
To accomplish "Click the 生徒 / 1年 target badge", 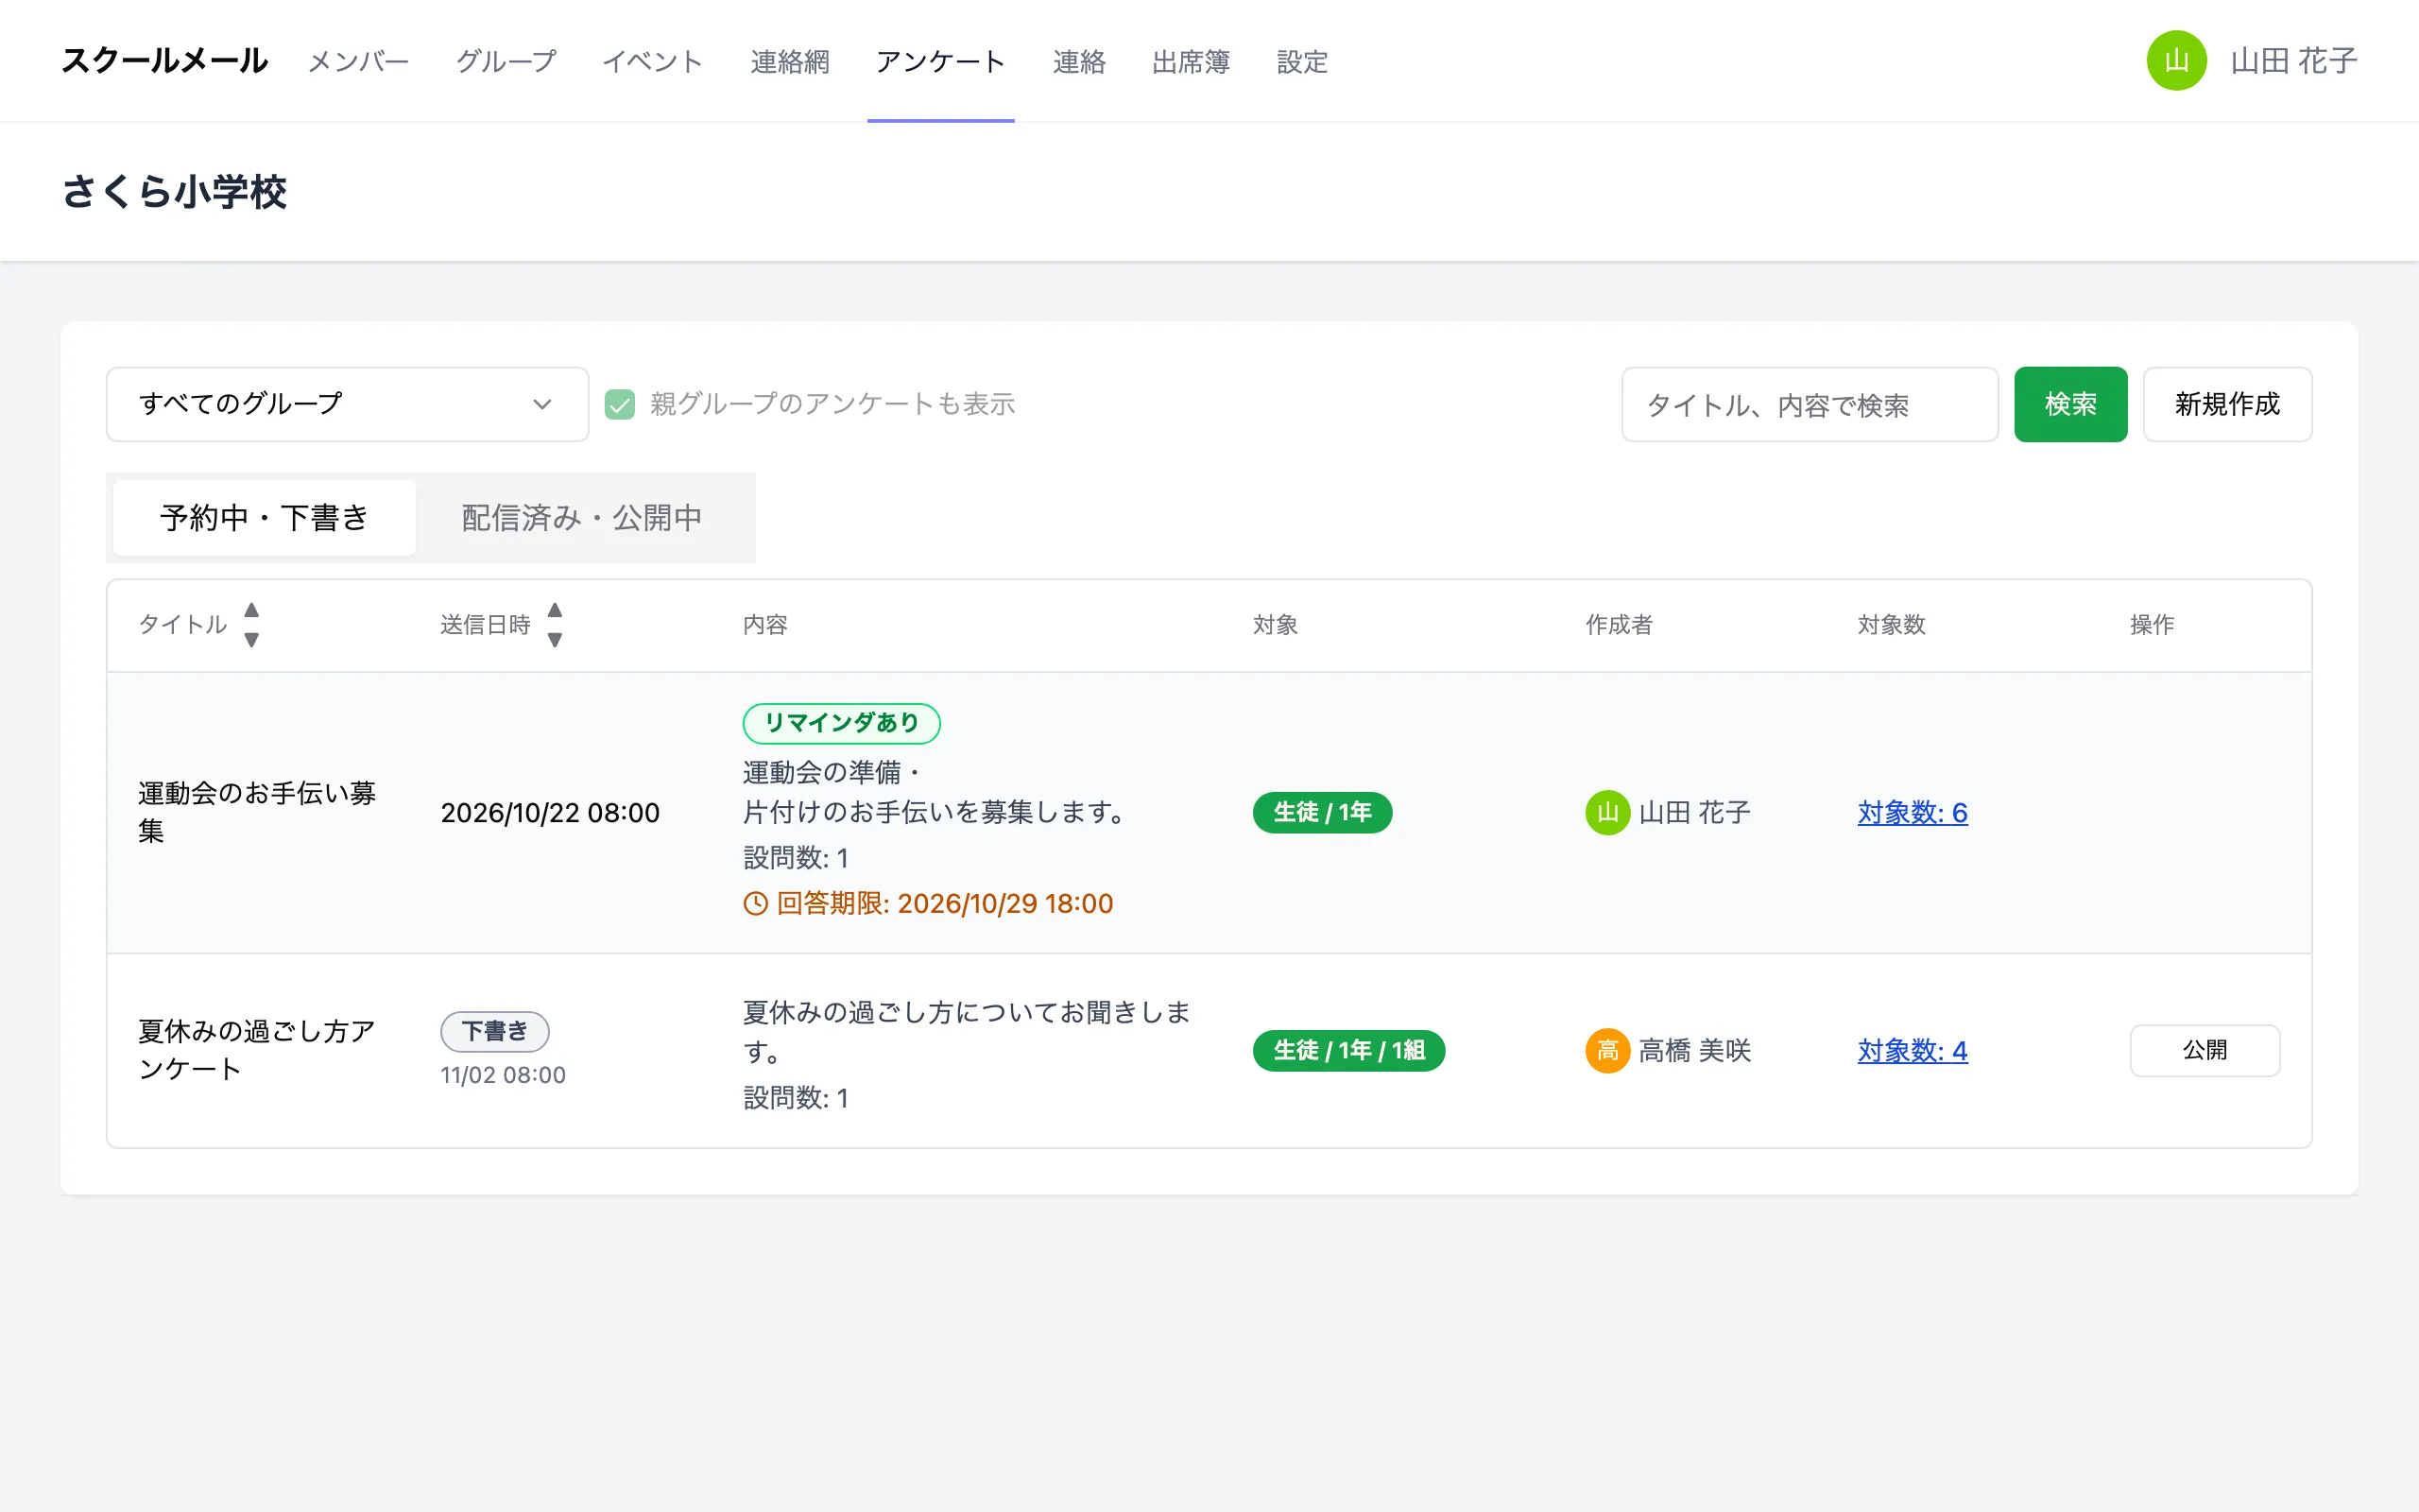I will click(1321, 812).
